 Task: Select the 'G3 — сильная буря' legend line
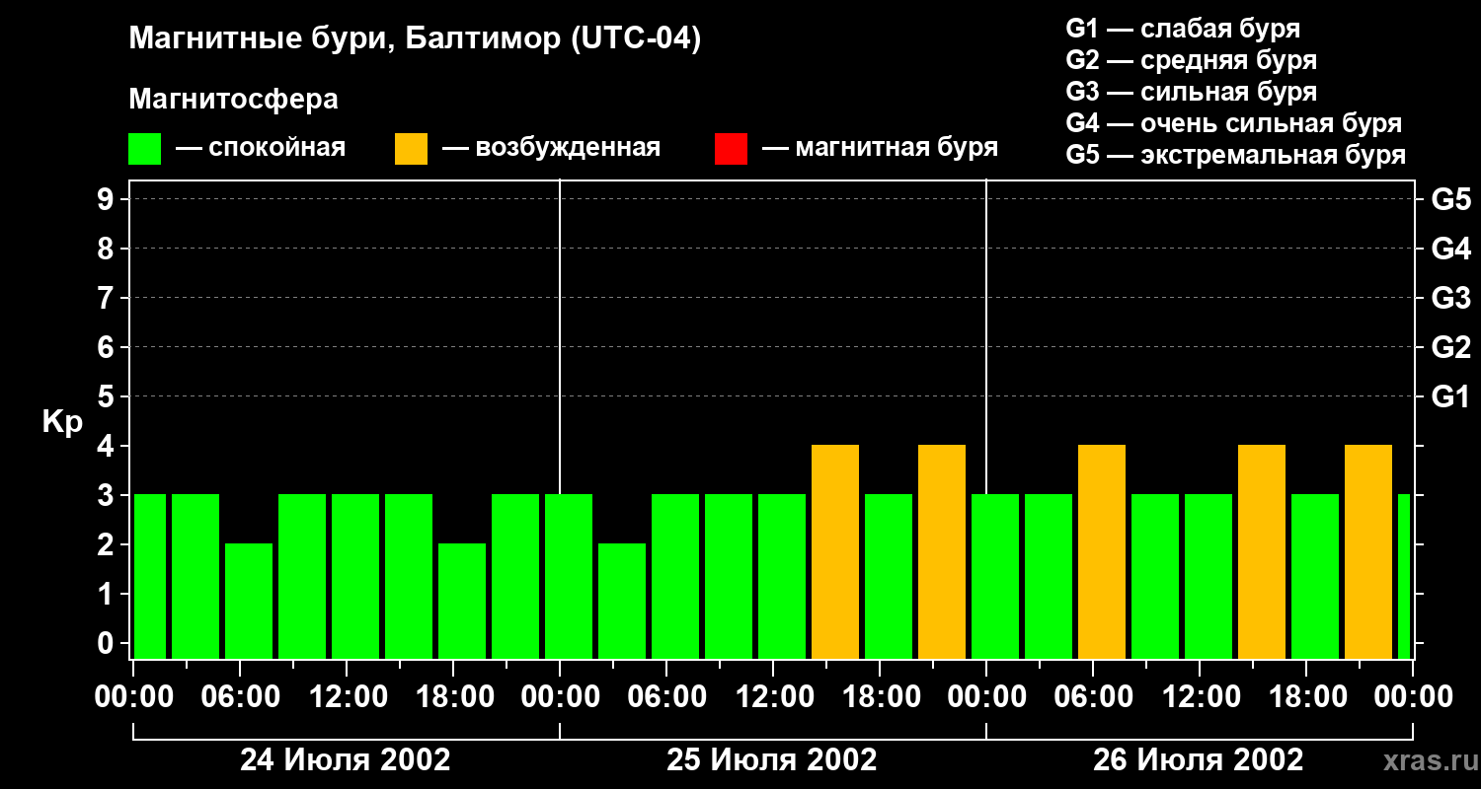pyautogui.click(x=1191, y=92)
